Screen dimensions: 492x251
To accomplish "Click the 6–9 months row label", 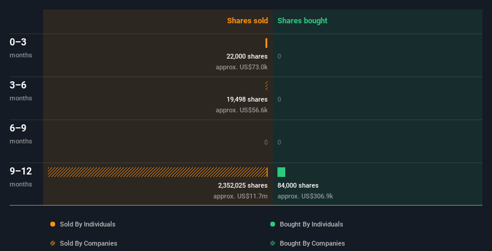I will (21, 134).
